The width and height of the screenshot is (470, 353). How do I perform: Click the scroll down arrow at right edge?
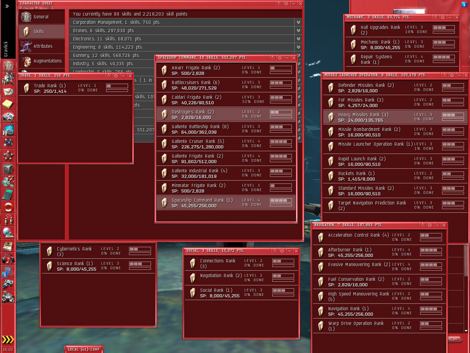coord(466,331)
